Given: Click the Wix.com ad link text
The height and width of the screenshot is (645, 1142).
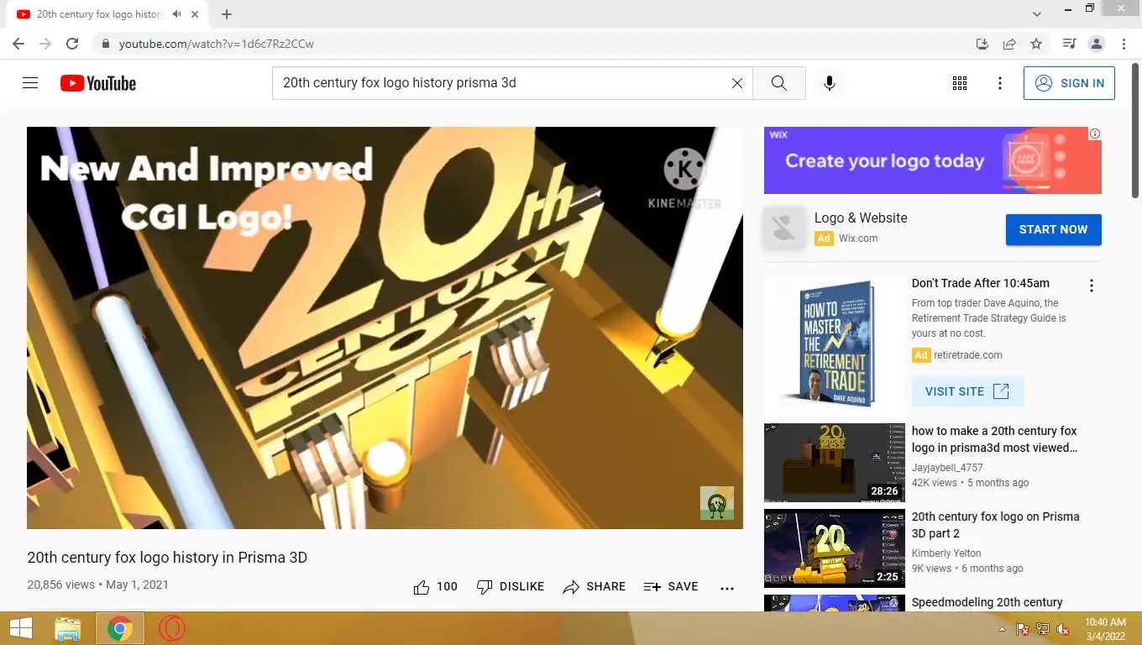Looking at the screenshot, I should tap(858, 239).
